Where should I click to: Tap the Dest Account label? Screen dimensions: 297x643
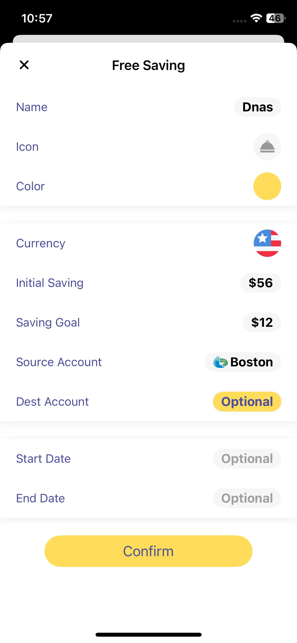click(x=52, y=402)
